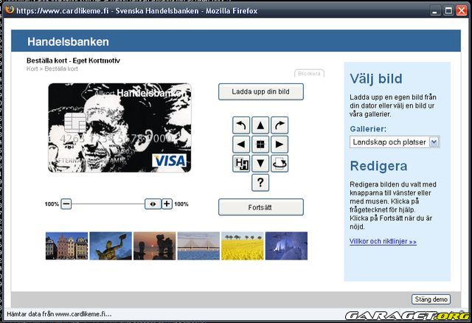
Task: Zoom in with the plus button
Action: (167, 204)
